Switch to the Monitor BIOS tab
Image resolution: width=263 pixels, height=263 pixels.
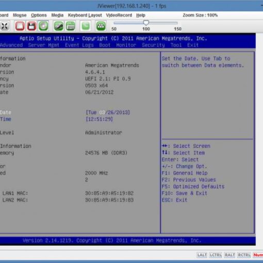tap(126, 45)
